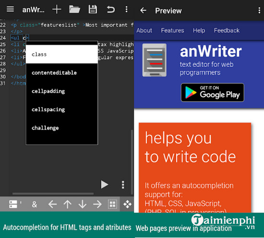
Task: Move cursor right with arrow key
Action: point(97,204)
